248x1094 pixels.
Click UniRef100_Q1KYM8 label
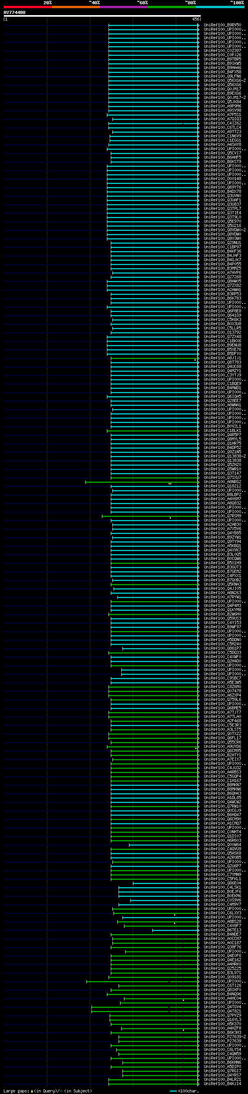coord(222,610)
